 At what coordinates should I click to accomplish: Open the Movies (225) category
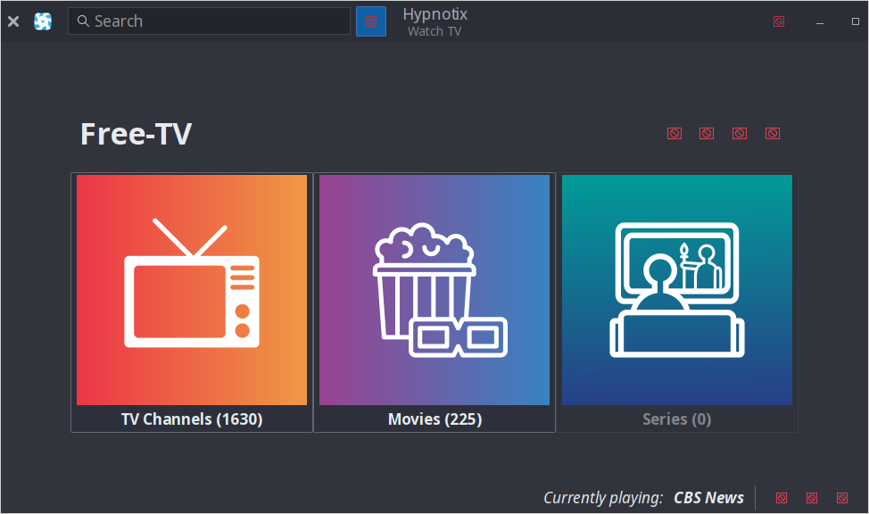434,303
